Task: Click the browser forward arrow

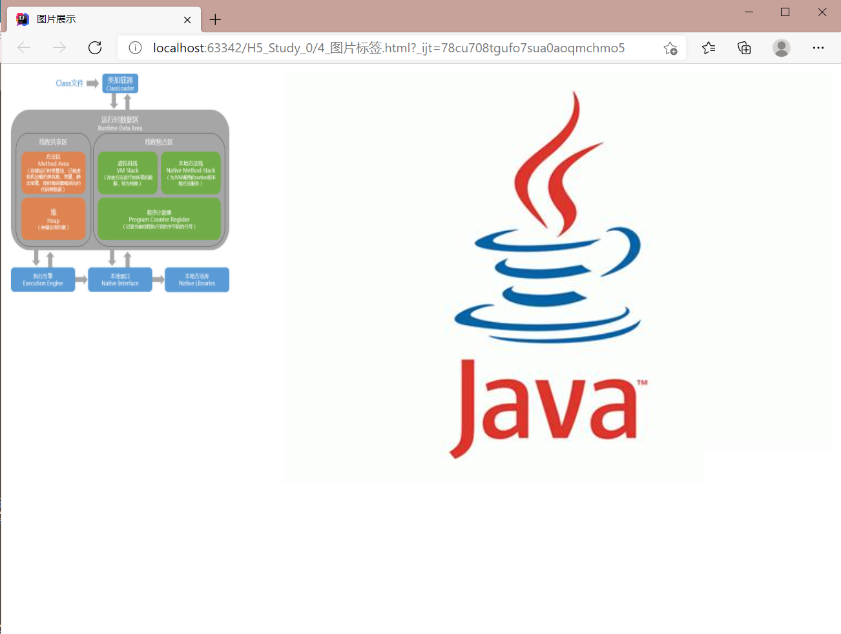Action: [x=59, y=48]
